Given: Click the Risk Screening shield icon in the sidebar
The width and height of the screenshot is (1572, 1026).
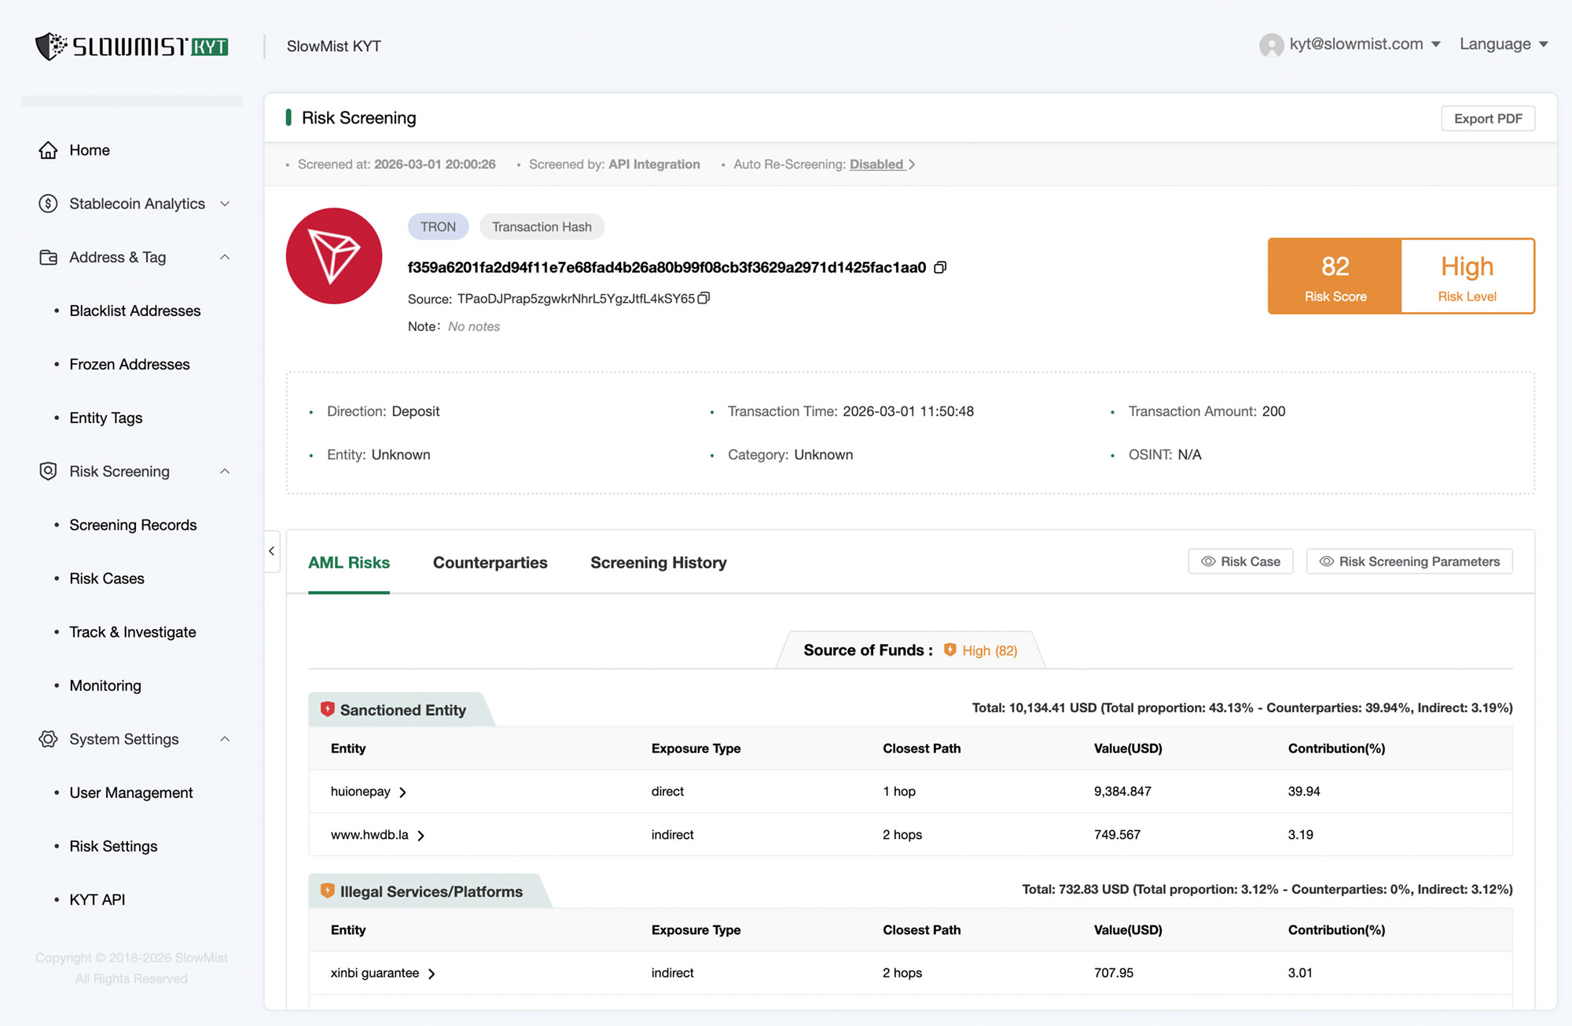Looking at the screenshot, I should coord(48,471).
